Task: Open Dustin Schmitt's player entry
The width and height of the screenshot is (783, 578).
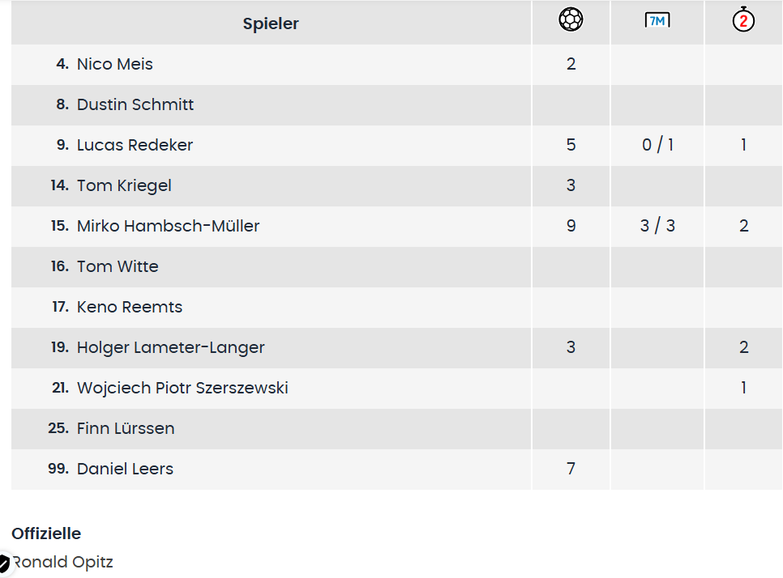Action: pos(135,104)
